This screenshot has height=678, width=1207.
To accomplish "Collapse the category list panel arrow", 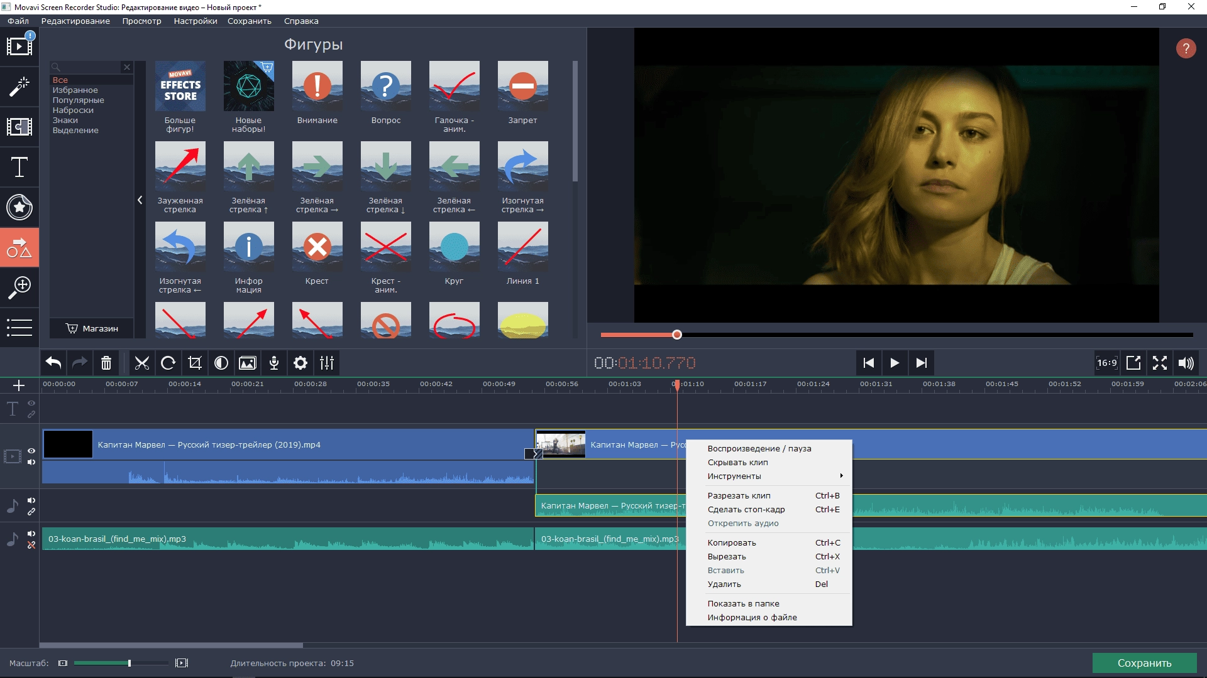I will [x=140, y=200].
